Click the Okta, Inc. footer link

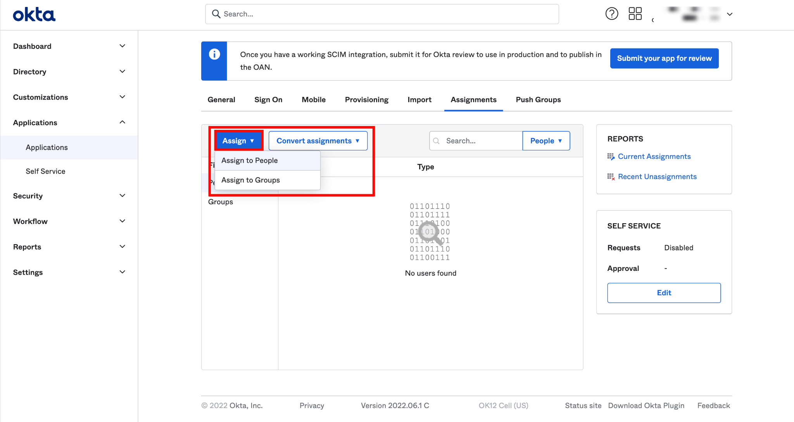(x=246, y=406)
